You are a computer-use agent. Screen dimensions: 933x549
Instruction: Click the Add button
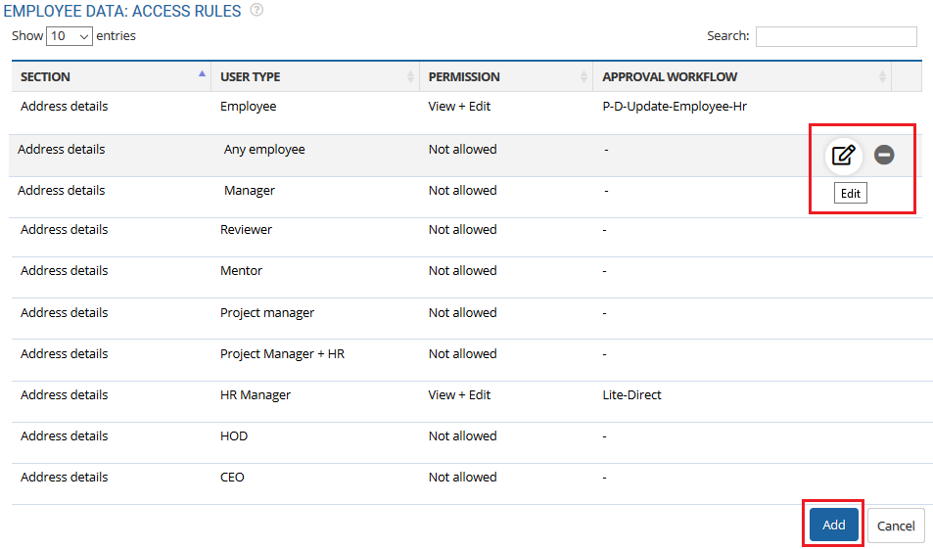click(x=833, y=525)
